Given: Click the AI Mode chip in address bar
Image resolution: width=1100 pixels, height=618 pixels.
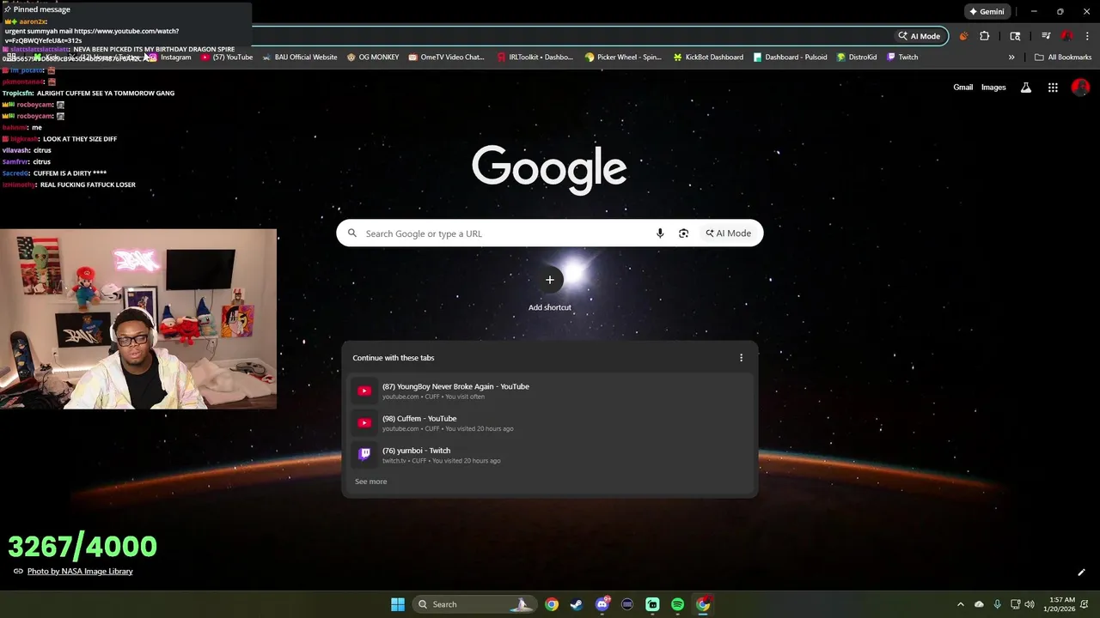Looking at the screenshot, I should click(920, 36).
